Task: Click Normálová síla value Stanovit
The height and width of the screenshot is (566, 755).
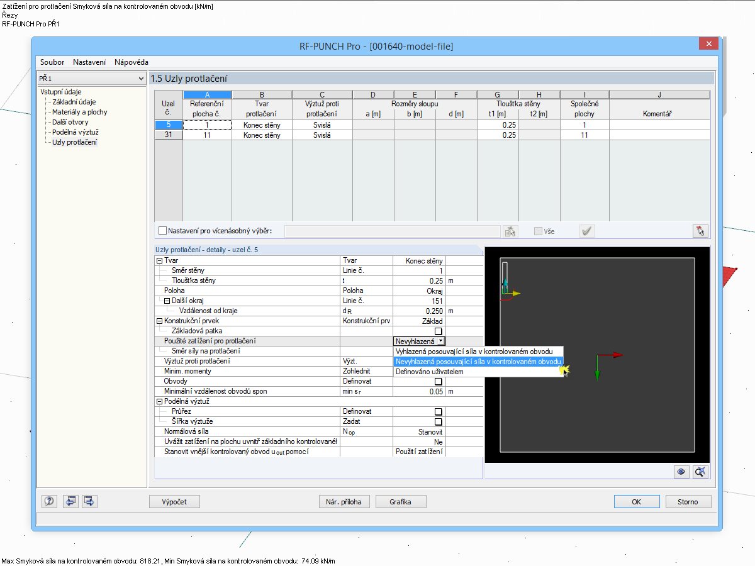Action: click(x=420, y=431)
